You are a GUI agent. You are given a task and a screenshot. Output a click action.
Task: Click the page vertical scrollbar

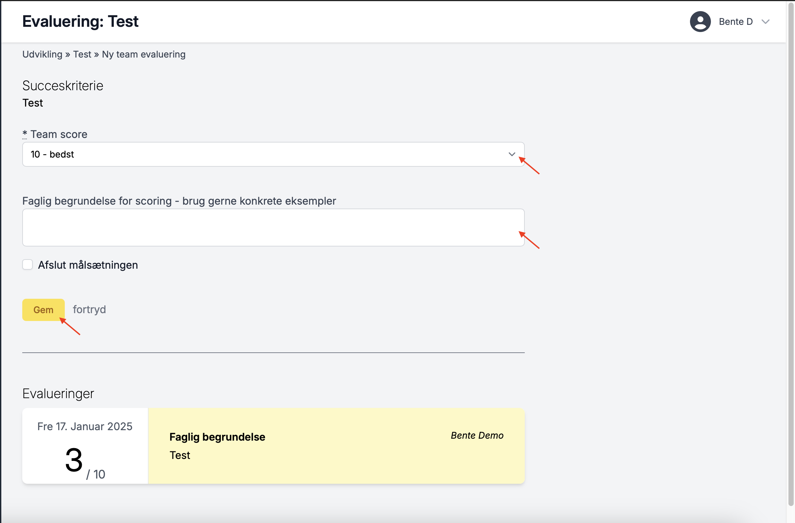point(791,254)
